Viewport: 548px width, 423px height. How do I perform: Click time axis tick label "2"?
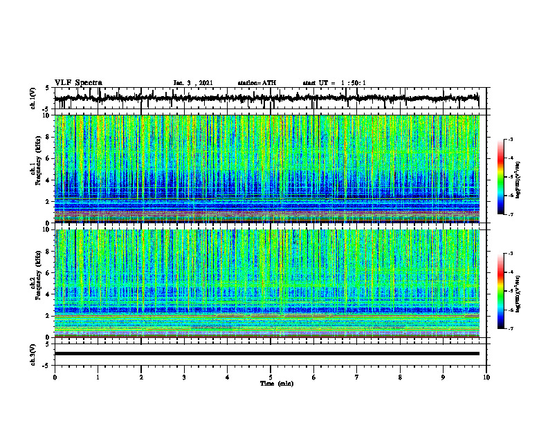pos(141,377)
